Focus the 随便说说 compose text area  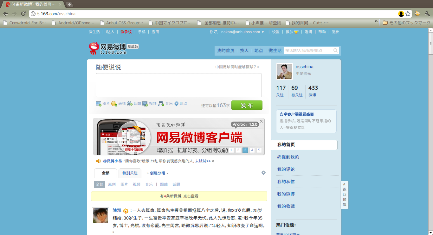[x=179, y=85]
